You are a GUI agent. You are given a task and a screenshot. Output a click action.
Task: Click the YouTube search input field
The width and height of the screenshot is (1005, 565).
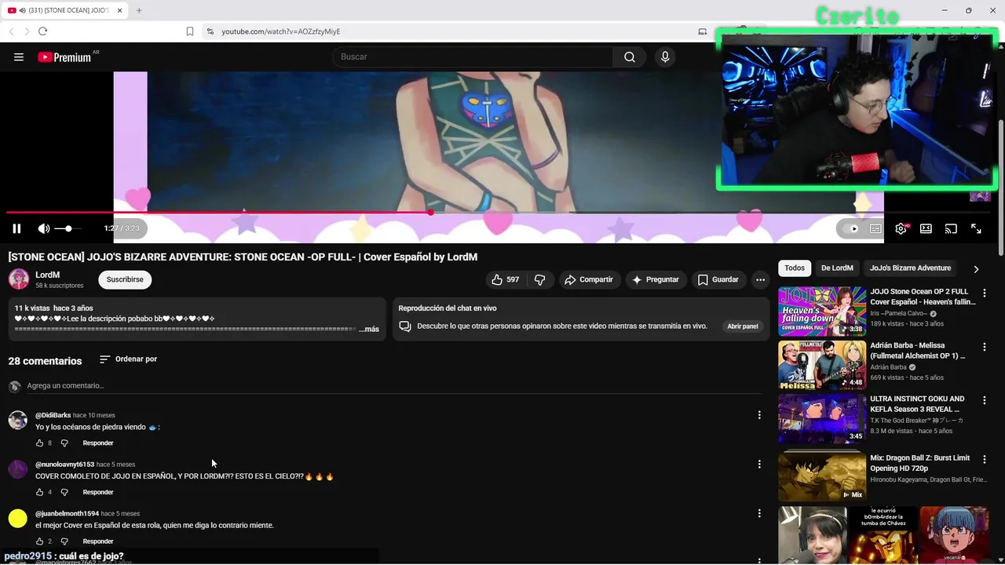click(x=473, y=56)
